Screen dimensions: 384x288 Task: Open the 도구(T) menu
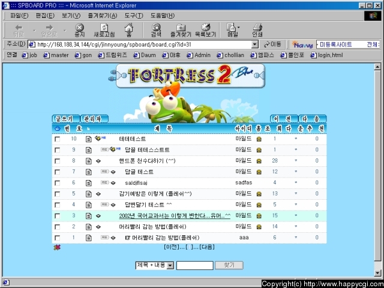[134, 16]
